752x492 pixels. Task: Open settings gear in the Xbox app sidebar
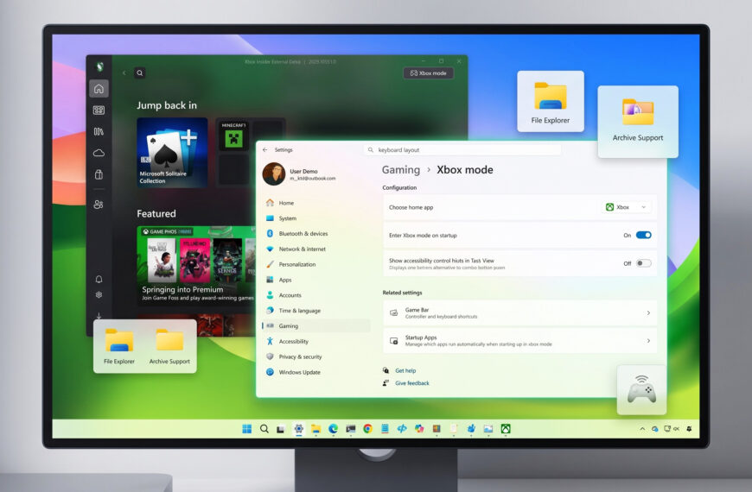click(99, 295)
